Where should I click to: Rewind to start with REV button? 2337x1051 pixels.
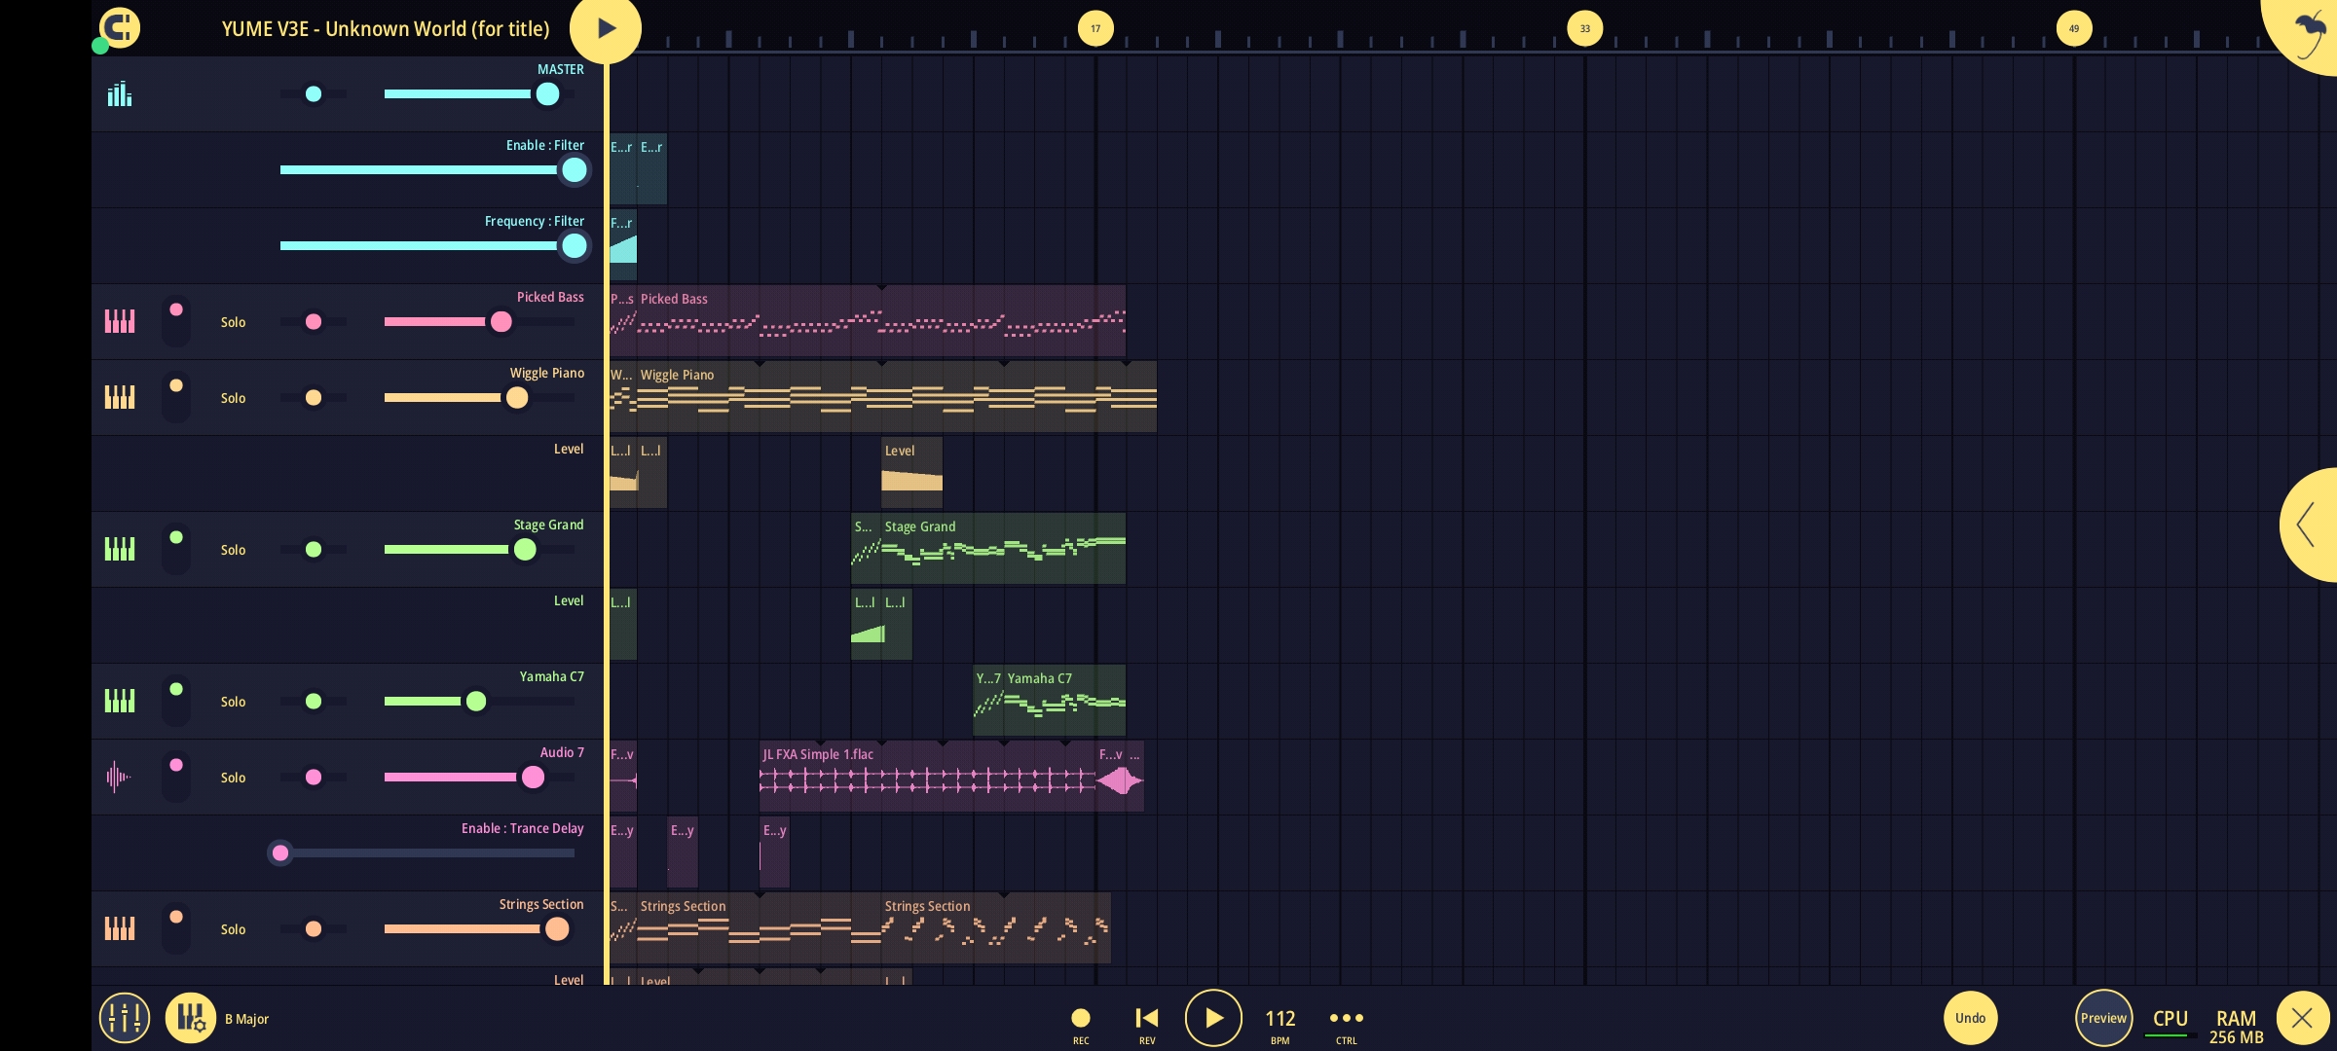(1147, 1018)
